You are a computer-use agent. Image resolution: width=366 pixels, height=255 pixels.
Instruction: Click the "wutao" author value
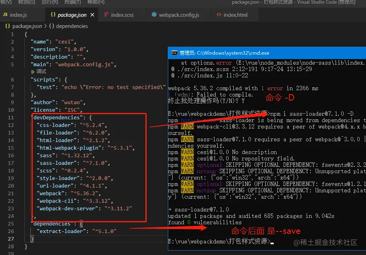[x=72, y=102]
